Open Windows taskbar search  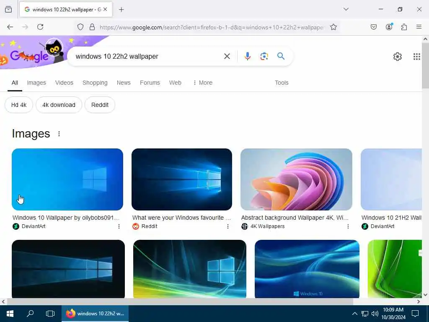(30, 314)
